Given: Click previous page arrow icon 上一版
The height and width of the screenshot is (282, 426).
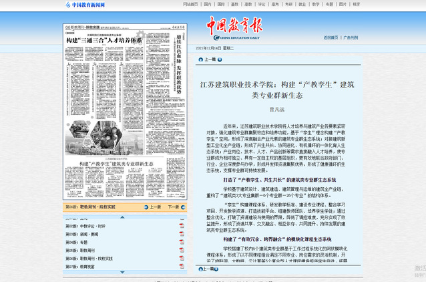Looking at the screenshot, I should click(x=145, y=207).
